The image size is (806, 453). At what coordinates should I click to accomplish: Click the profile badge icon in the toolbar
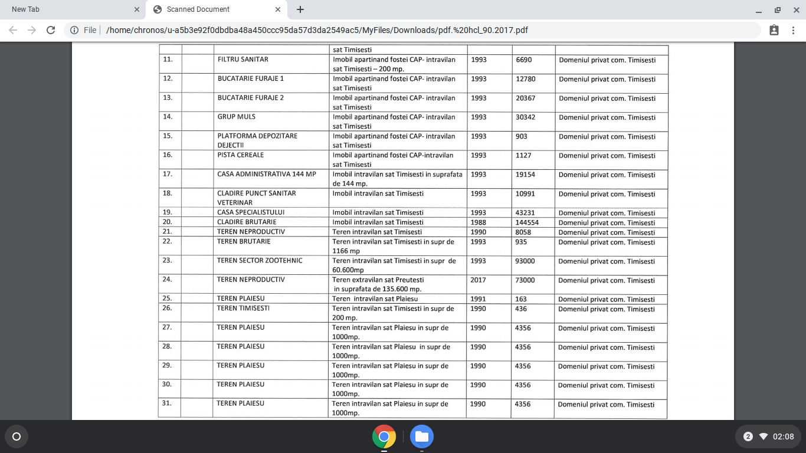pos(774,30)
